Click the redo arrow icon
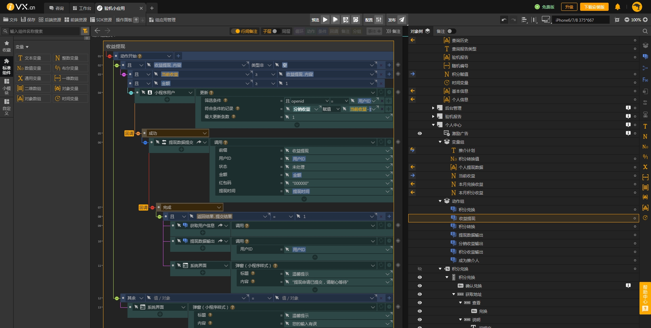 click(x=514, y=20)
